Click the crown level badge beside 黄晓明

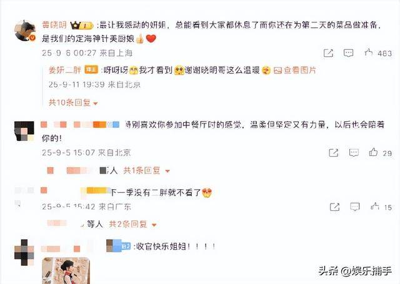[82, 26]
